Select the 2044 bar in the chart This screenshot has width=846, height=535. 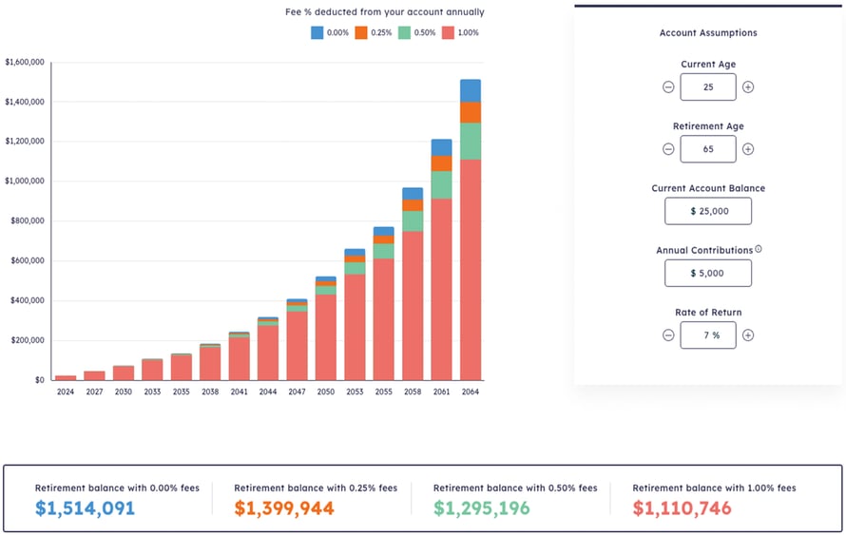[x=268, y=349]
